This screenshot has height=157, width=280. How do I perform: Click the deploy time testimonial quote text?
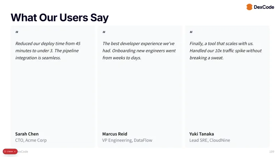[48, 50]
